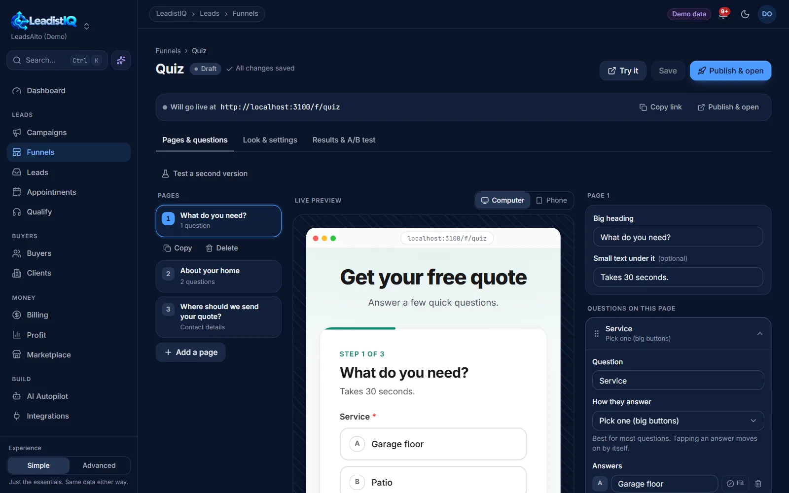This screenshot has height=493, width=789.
Task: Open Dashboard in the sidebar
Action: pyautogui.click(x=69, y=91)
